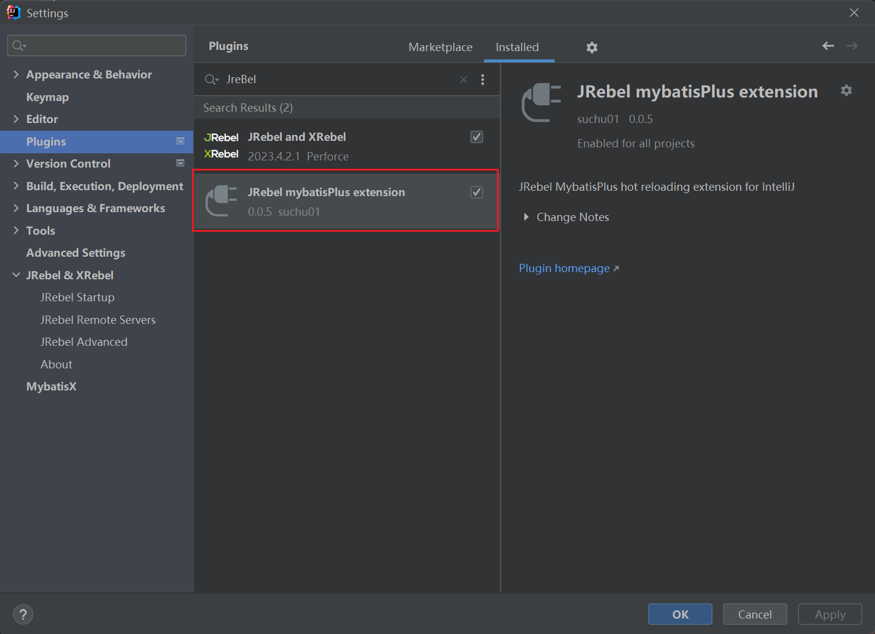The image size is (875, 634).
Task: Click the JRebel and XRebel logo icon
Action: [x=221, y=146]
